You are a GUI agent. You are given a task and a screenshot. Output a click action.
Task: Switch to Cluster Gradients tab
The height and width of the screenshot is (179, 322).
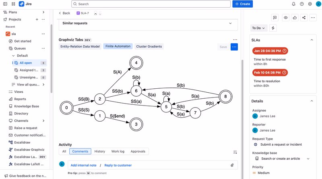pos(149,47)
